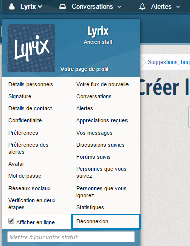Go to Discussions suivies
This screenshot has height=246, width=190.
[x=100, y=145]
